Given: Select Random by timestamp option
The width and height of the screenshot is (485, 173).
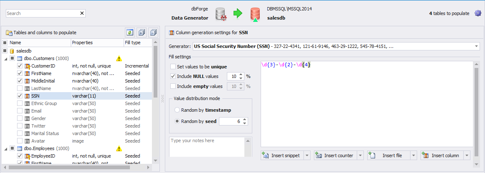Looking at the screenshot, I should 177,110.
